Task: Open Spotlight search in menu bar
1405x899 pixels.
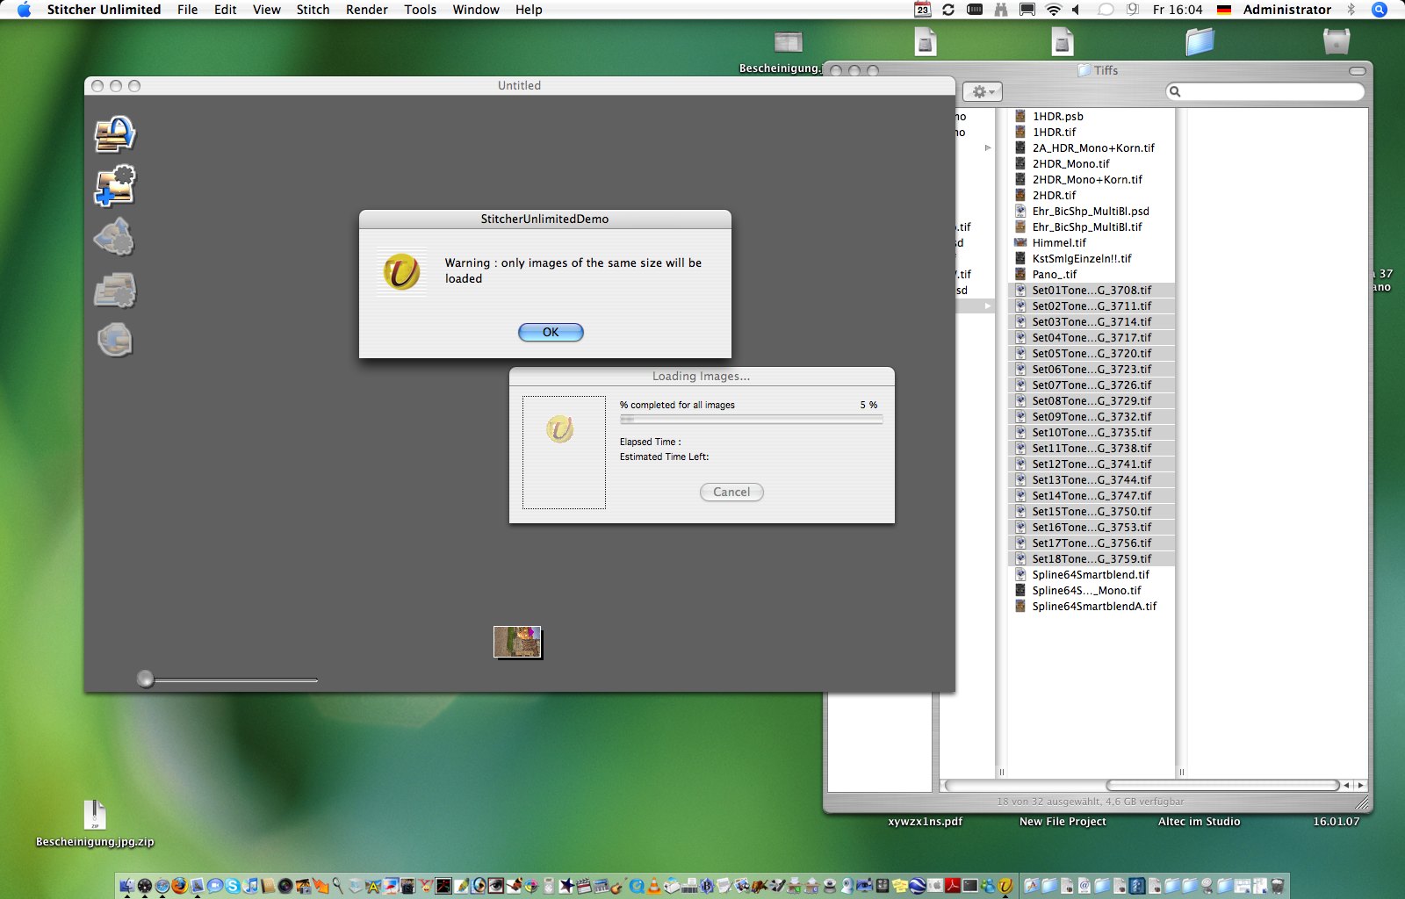Action: tap(1380, 10)
